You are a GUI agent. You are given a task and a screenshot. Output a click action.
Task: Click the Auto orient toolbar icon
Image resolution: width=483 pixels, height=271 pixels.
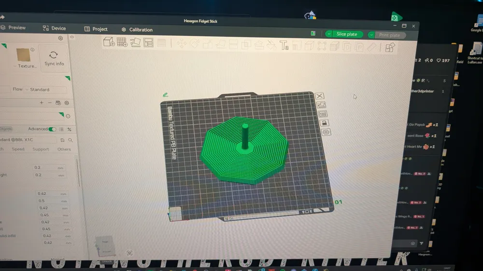pyautogui.click(x=135, y=42)
